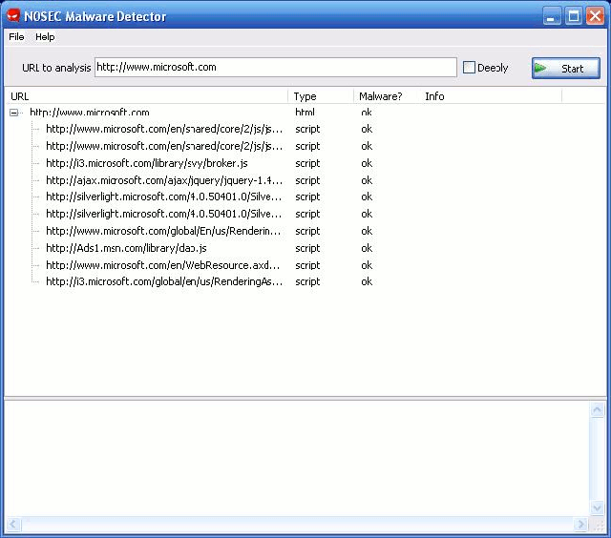Maximize the NOSEC Malware Detector window
611x538 pixels.
[x=574, y=16]
